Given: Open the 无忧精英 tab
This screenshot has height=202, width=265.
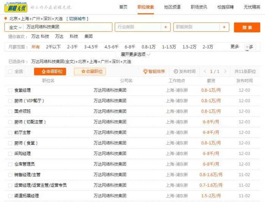Looking at the screenshot, I should (x=252, y=7).
